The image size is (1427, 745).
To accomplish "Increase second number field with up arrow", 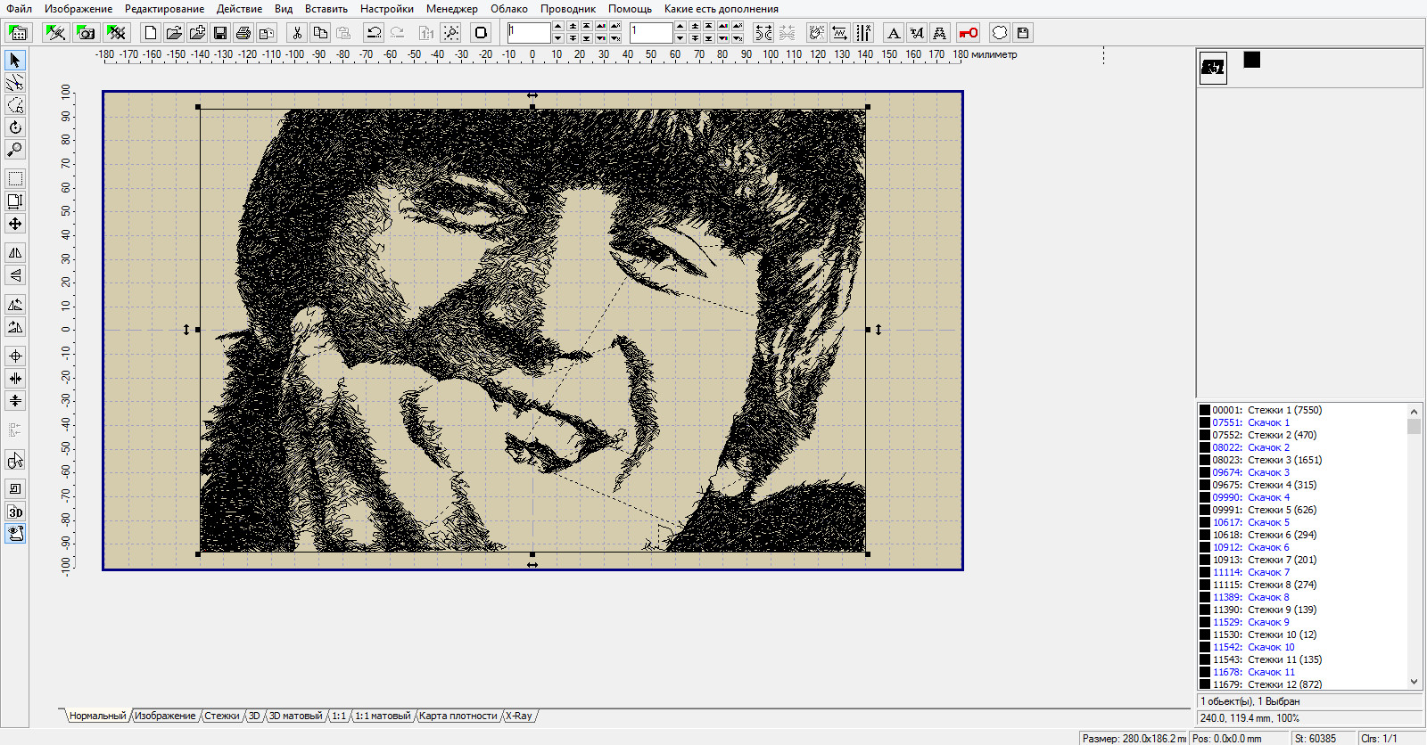I will (680, 28).
